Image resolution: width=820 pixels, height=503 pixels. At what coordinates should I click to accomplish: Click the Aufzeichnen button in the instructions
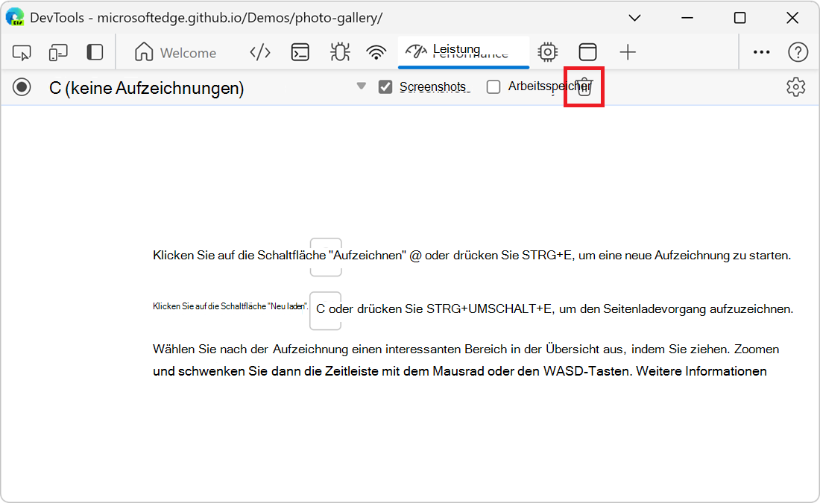[326, 257]
